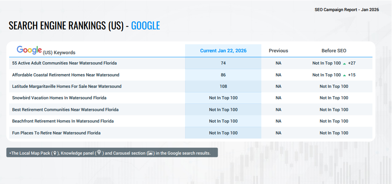The height and width of the screenshot is (184, 392).
Task: Click the current ranking value 108
Action: click(x=223, y=86)
